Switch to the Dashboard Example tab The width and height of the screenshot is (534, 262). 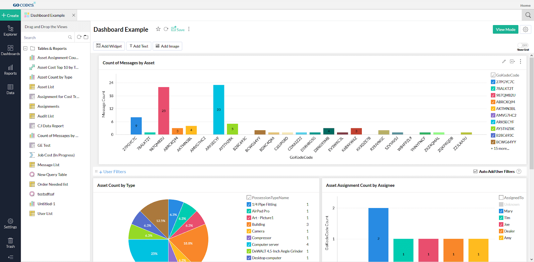(48, 15)
